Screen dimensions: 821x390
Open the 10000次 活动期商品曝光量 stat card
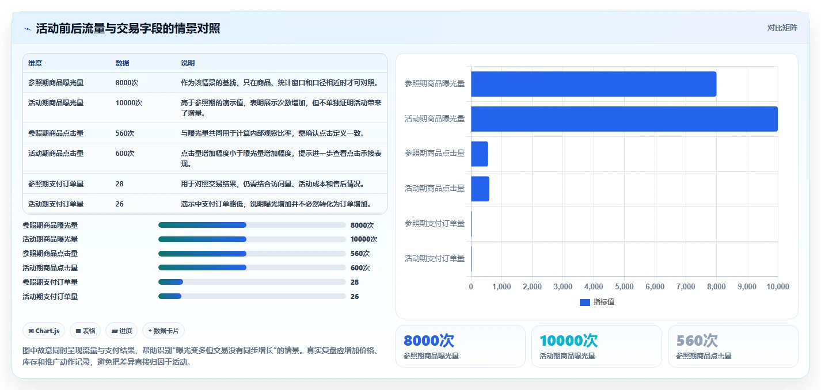(x=596, y=346)
